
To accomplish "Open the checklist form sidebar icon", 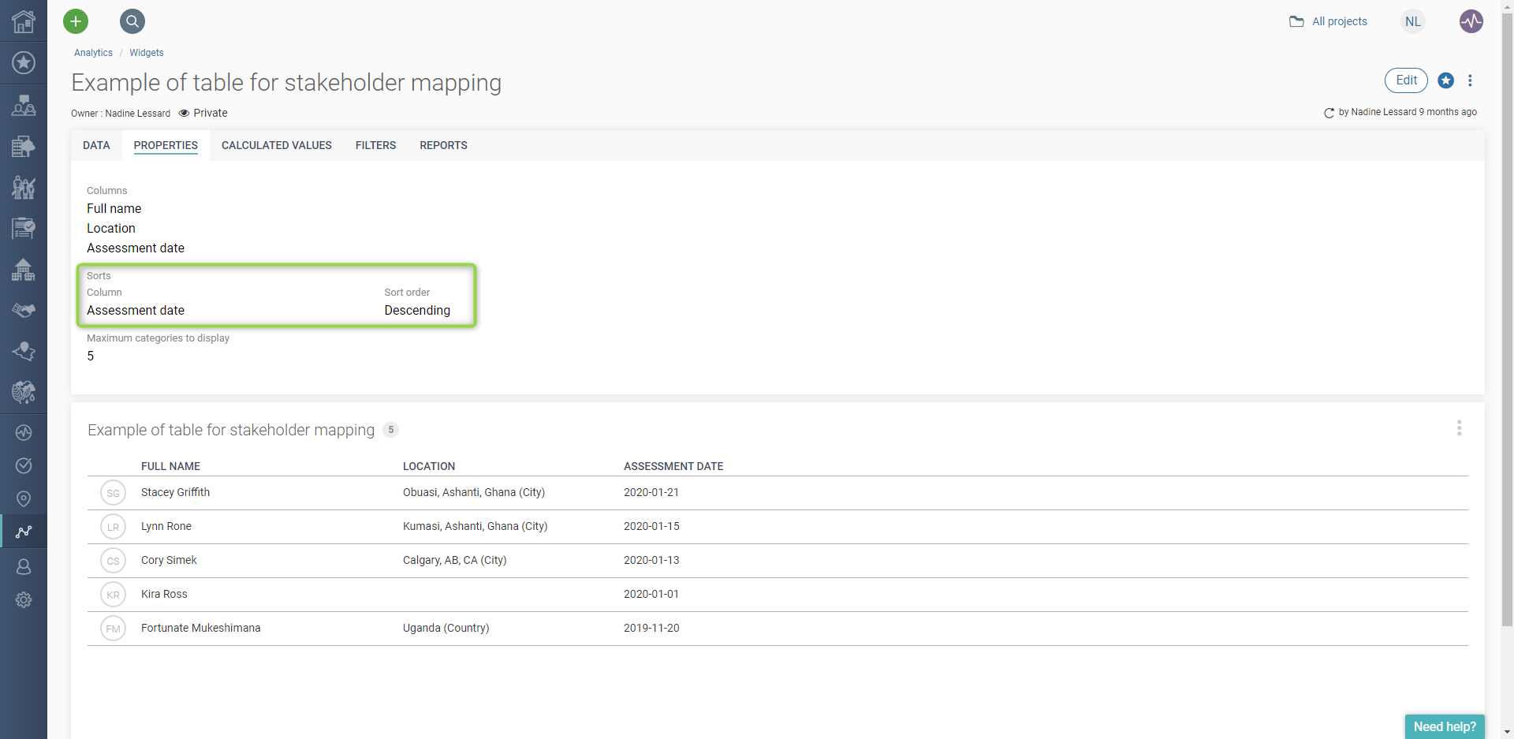I will [x=24, y=228].
